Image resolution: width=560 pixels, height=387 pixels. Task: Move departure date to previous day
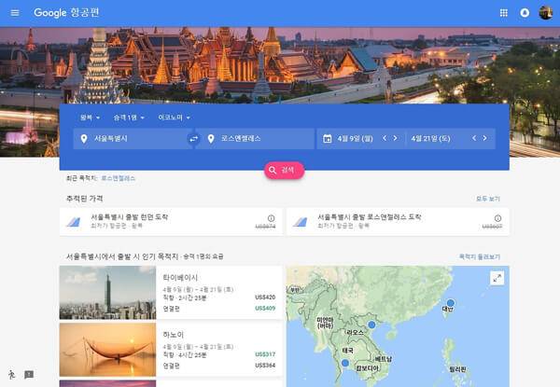[x=385, y=138]
